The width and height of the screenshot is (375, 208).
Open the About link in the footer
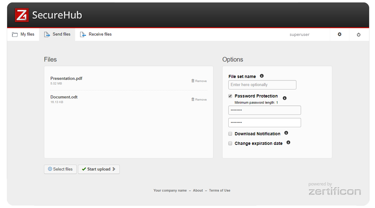pos(198,190)
